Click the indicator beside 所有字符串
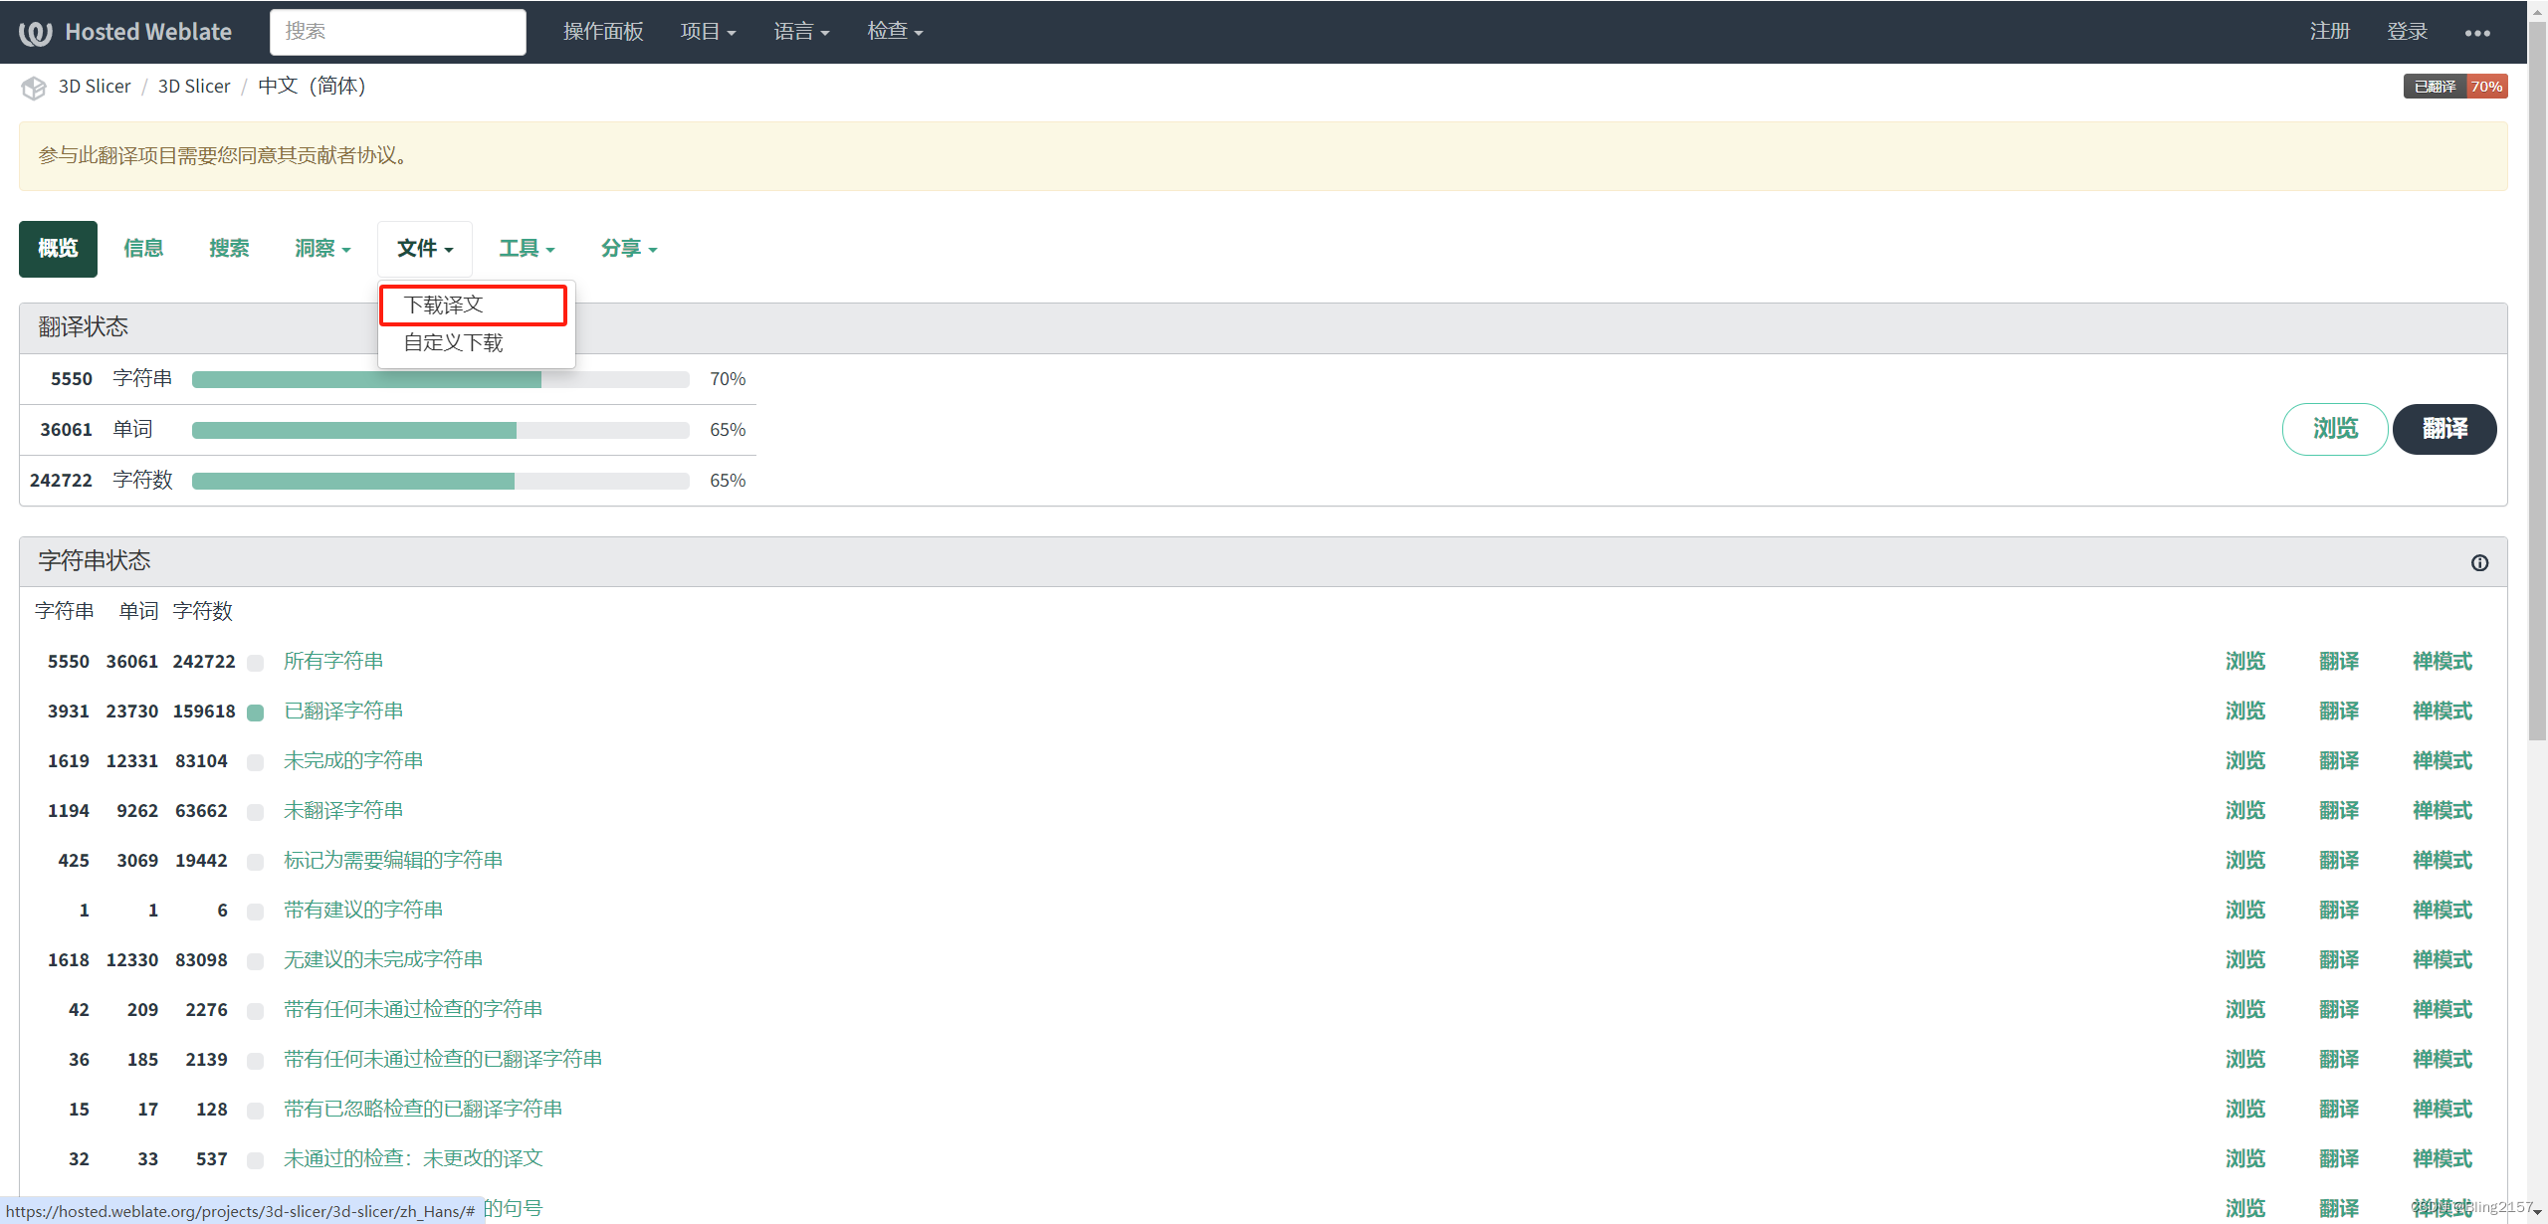This screenshot has height=1224, width=2548. tap(256, 663)
